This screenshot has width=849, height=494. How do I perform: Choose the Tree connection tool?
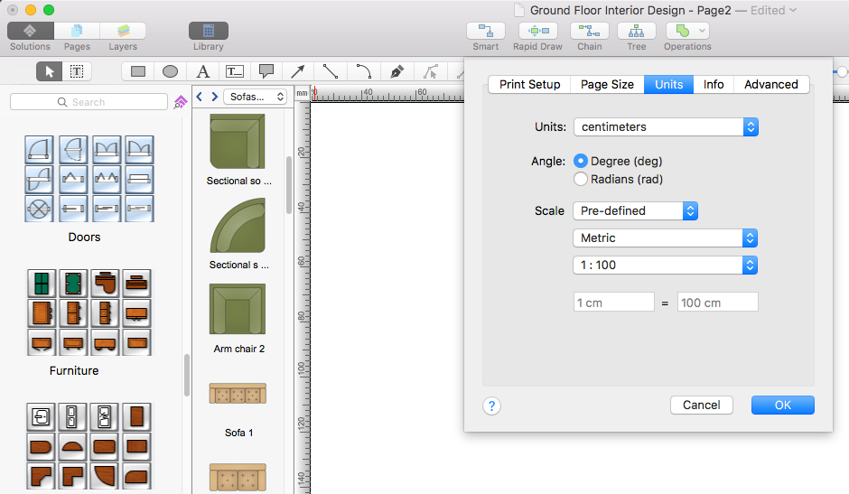[x=636, y=32]
